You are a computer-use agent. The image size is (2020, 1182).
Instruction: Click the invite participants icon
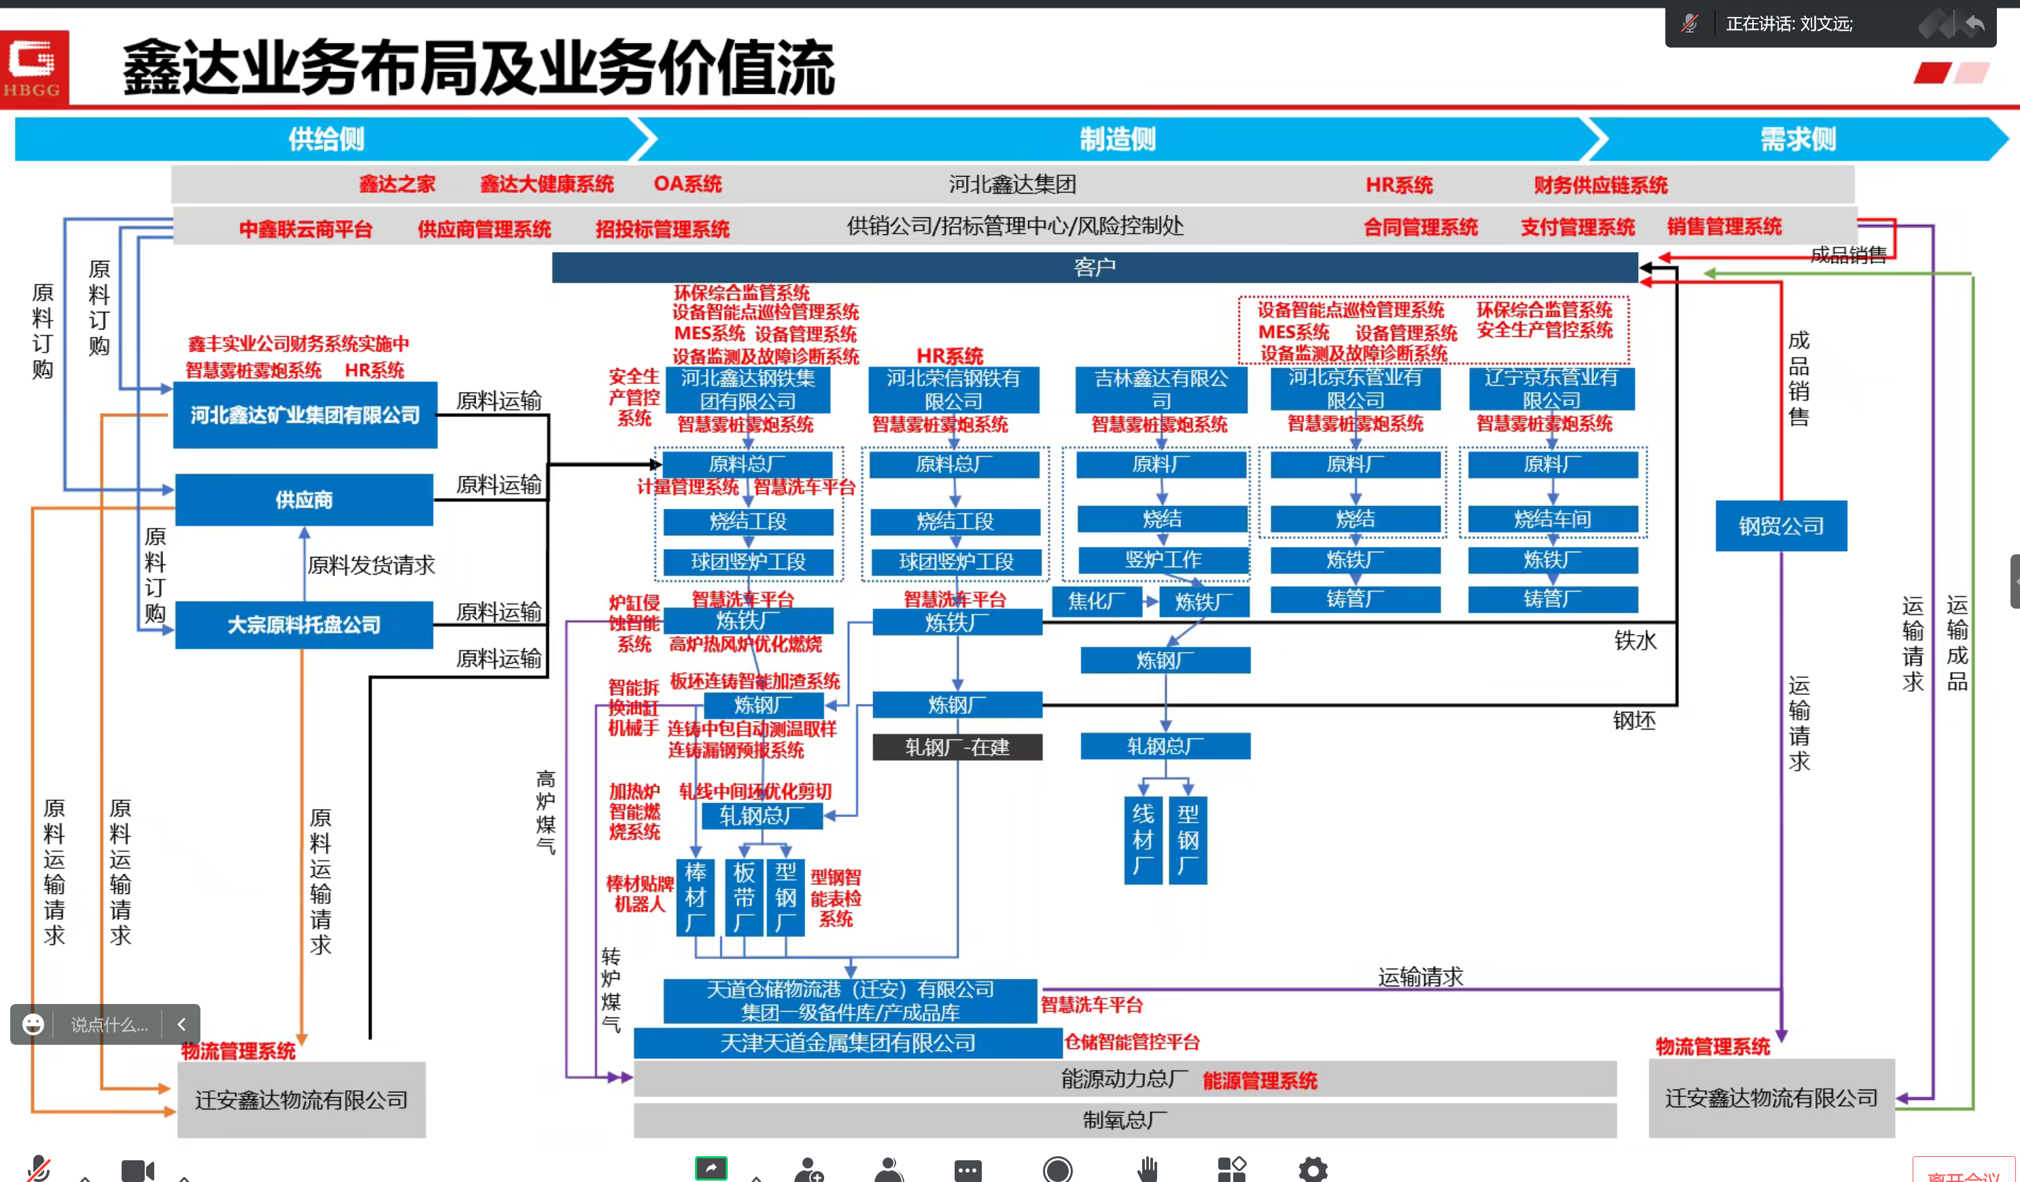coord(809,1169)
